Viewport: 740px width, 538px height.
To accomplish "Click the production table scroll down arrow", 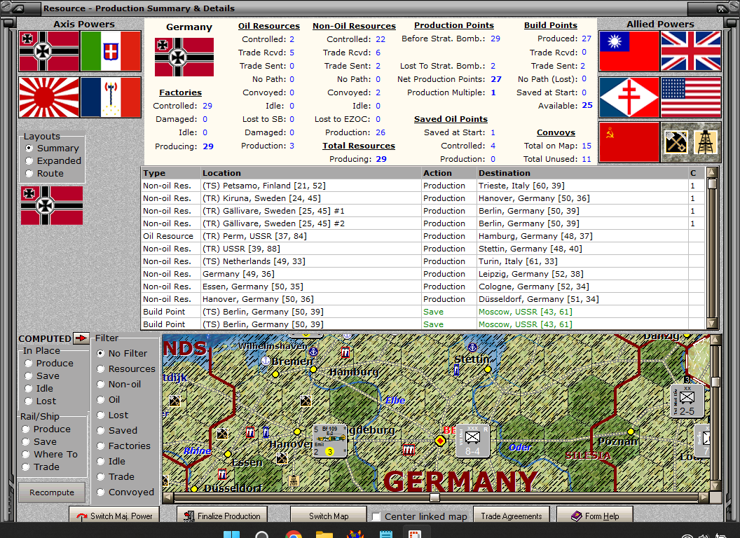I will [x=712, y=323].
